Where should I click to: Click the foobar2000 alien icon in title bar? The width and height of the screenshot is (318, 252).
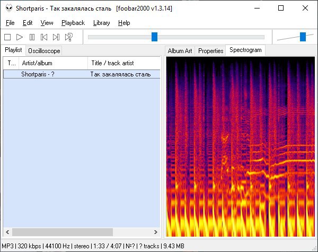point(9,8)
